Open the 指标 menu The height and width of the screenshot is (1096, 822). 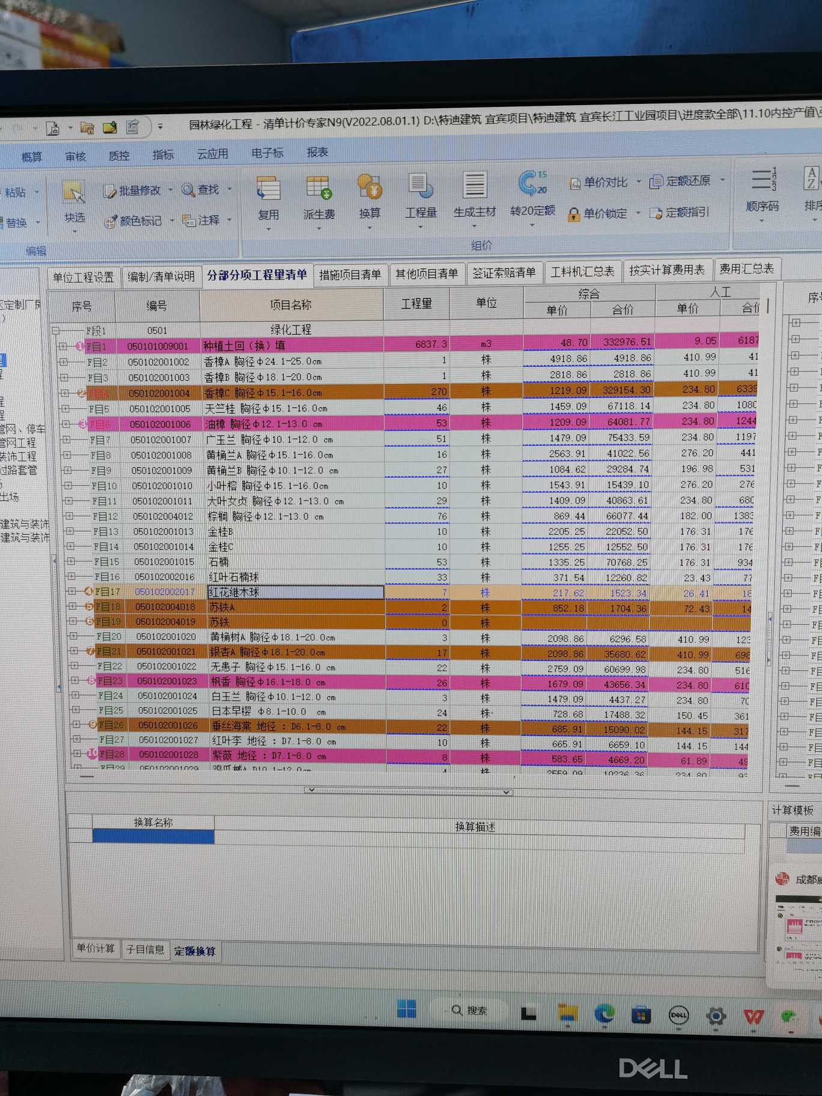[x=163, y=155]
